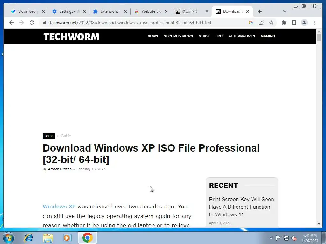326x244 pixels.
Task: Click the Guide breadcrumb link
Action: [66, 136]
